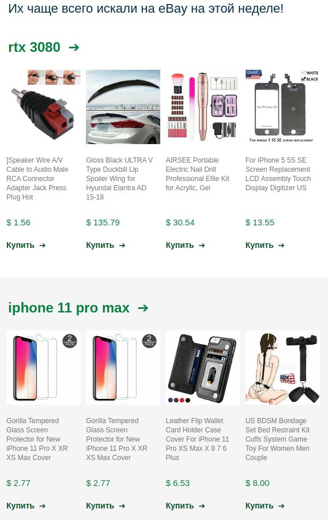Viewport: 328px width, 520px height.
Task: Open the AIRSEE Portable Electric Nail Drill title
Action: 198,174
